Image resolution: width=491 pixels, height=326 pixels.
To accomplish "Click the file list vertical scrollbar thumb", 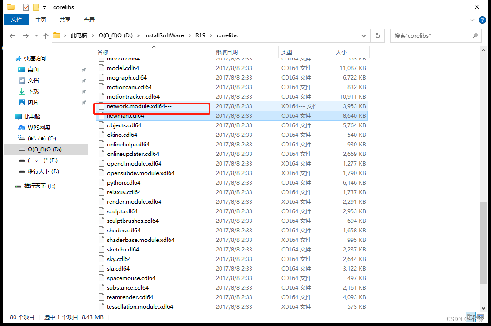I will point(483,243).
